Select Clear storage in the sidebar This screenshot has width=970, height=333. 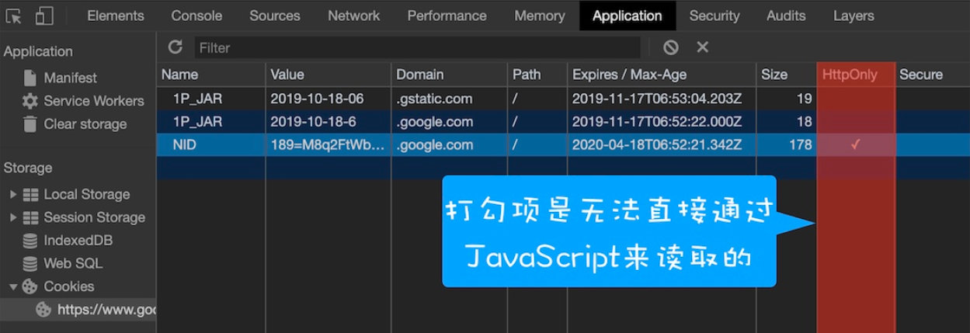coord(85,124)
